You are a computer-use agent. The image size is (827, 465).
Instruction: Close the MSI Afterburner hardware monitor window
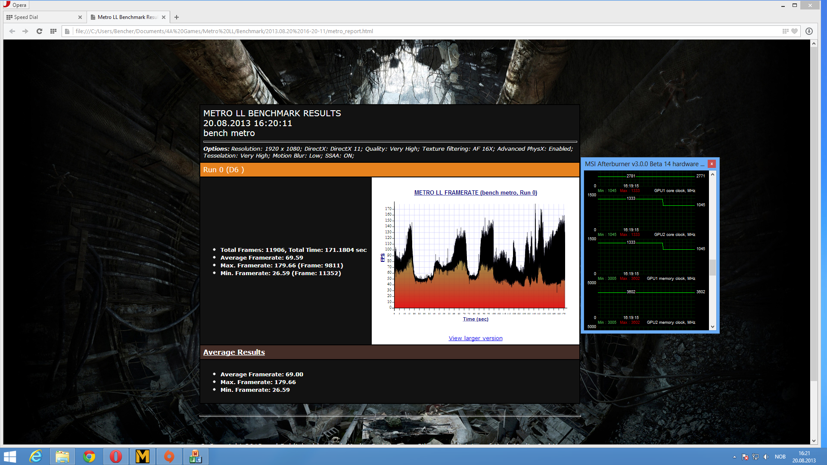[x=712, y=164]
